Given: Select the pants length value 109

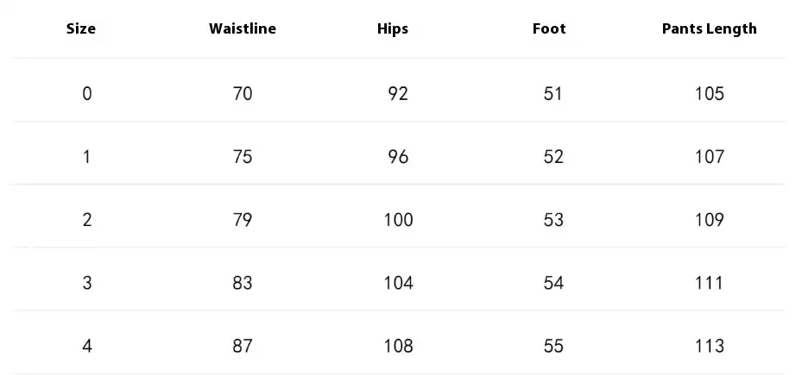Looking at the screenshot, I should (x=709, y=220).
